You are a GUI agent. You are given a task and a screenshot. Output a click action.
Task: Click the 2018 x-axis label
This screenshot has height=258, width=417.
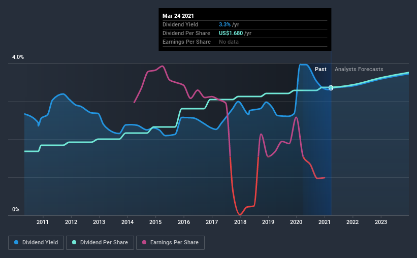(x=240, y=222)
